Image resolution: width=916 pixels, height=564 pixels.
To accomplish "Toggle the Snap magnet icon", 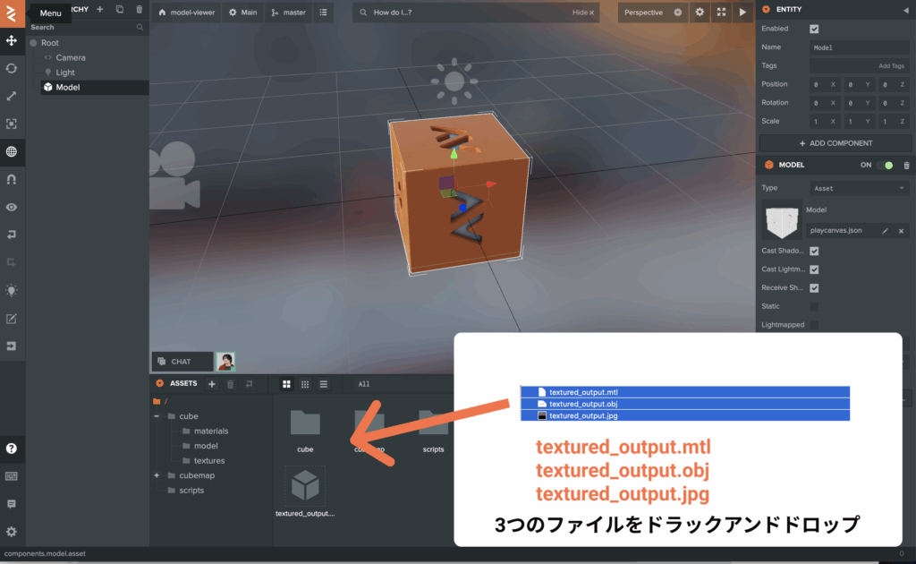I will pos(11,179).
